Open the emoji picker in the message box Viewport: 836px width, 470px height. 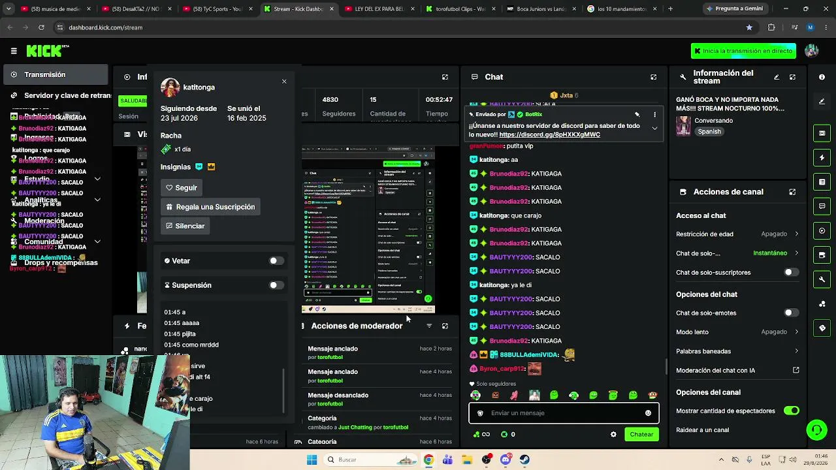tap(648, 413)
